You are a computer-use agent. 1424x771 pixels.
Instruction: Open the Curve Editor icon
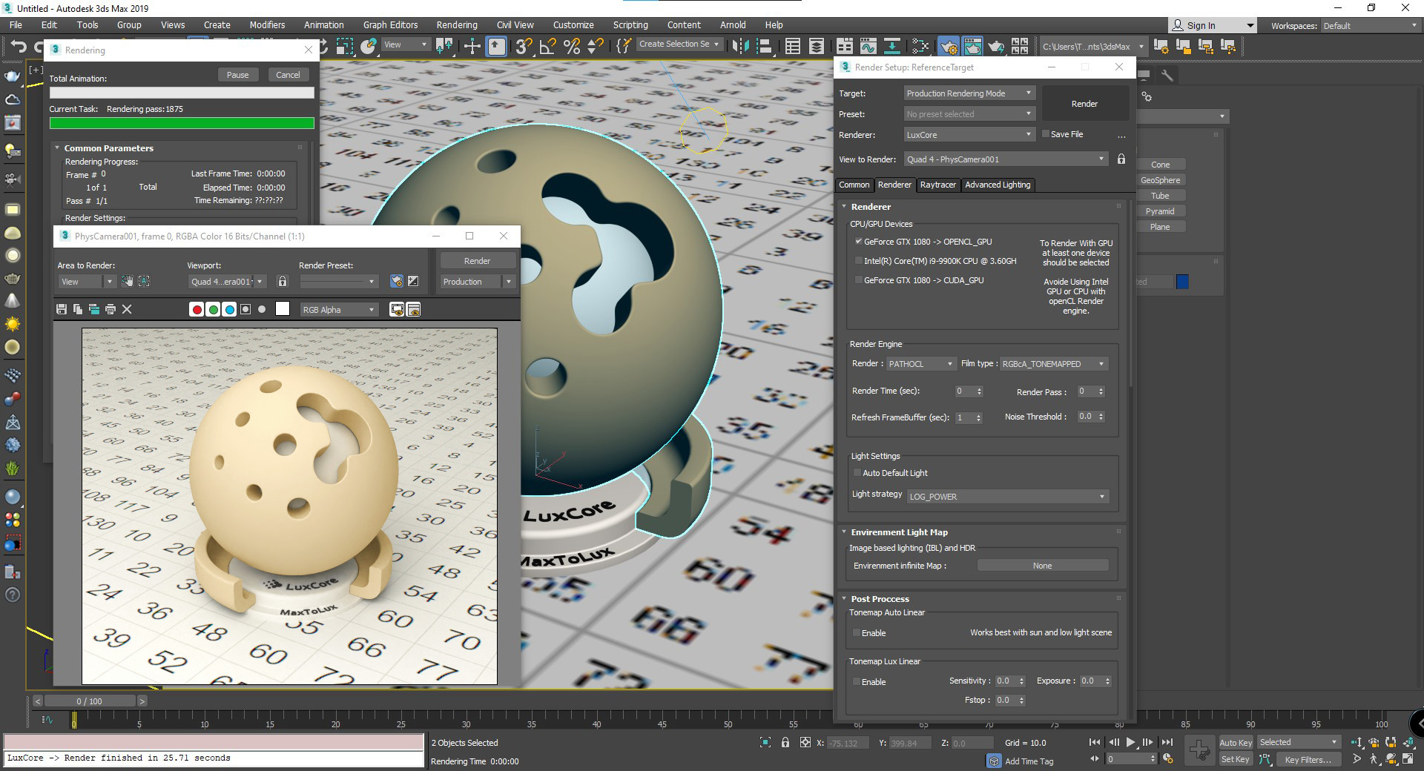[x=868, y=46]
